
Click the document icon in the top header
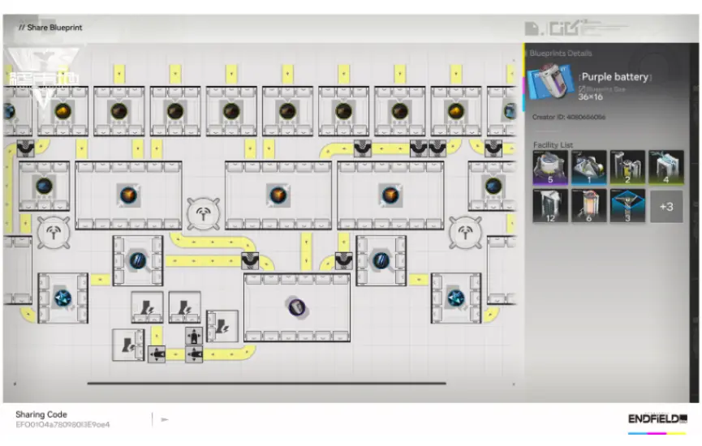pos(532,29)
